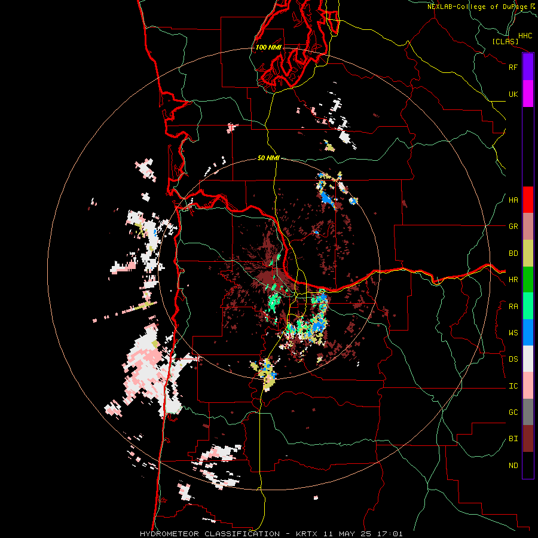Click the HA legend label
The image size is (538, 538).
(513, 200)
